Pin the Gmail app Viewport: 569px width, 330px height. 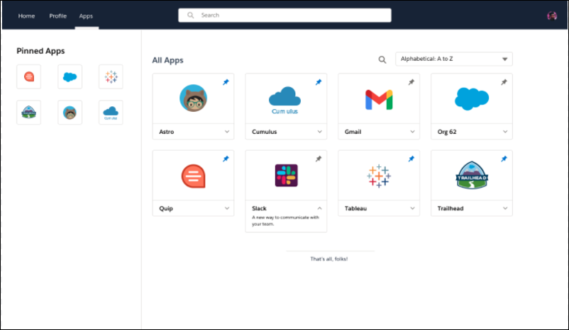[411, 82]
